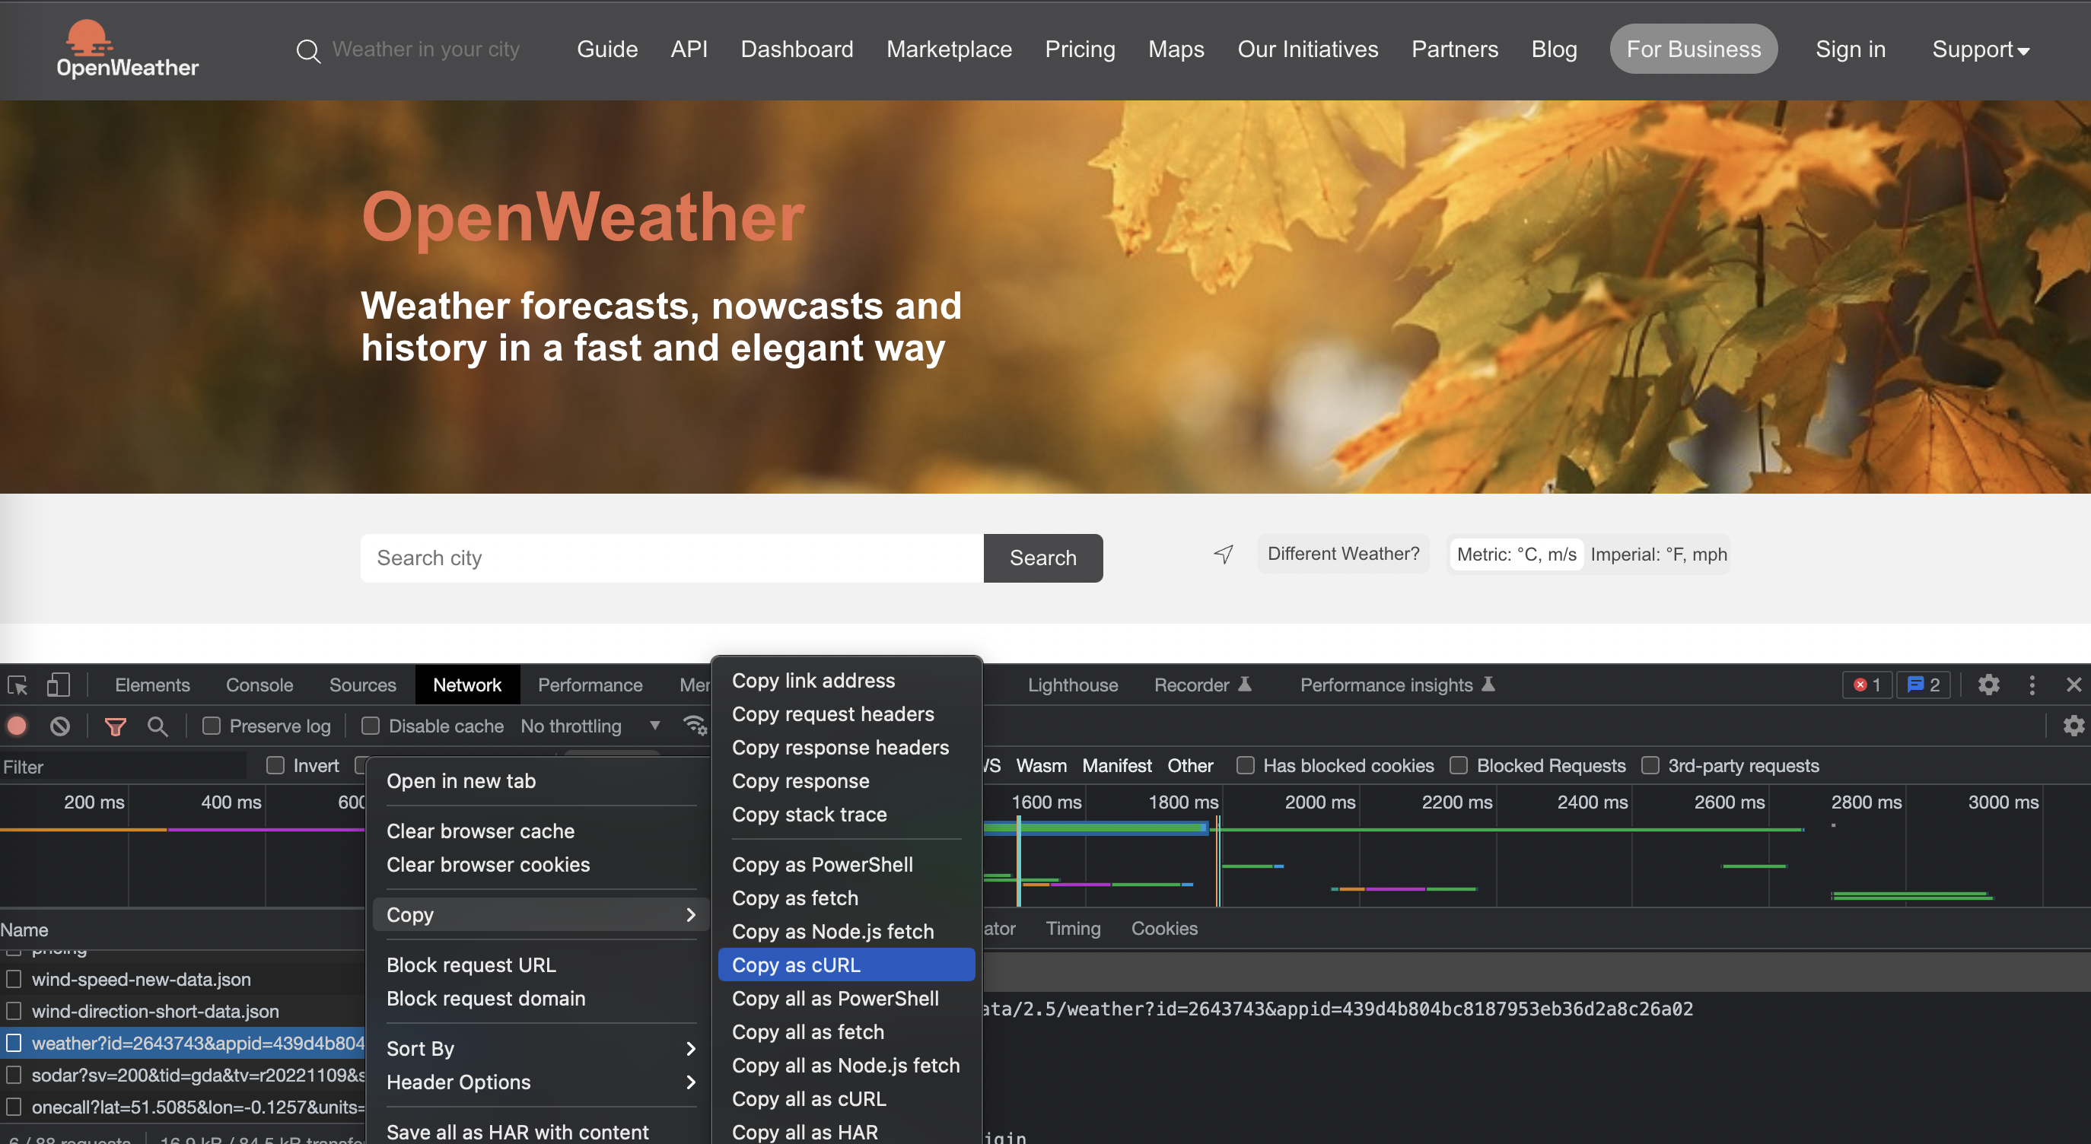2091x1144 pixels.
Task: Click the OpenWeather logo in header
Action: pyautogui.click(x=127, y=49)
